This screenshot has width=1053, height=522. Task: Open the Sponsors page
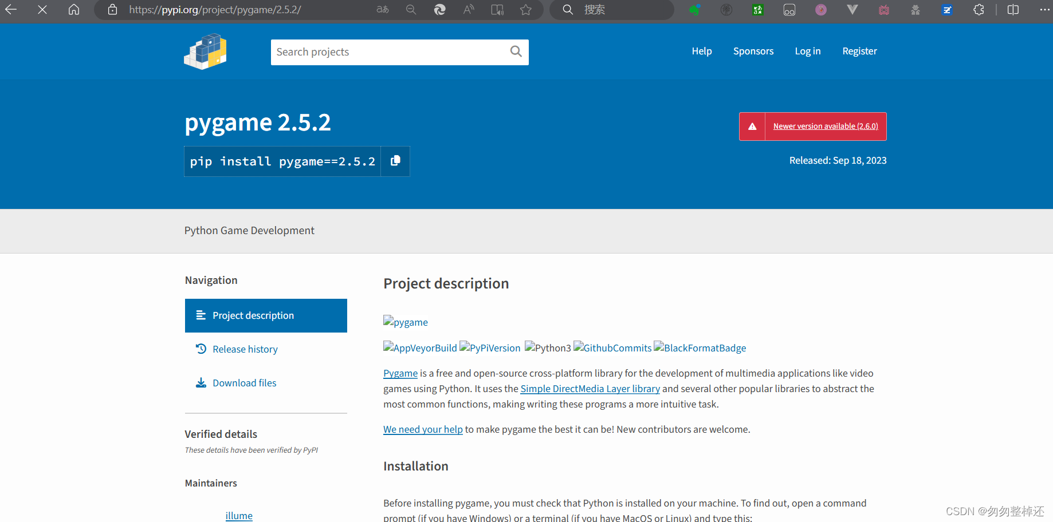(x=753, y=51)
